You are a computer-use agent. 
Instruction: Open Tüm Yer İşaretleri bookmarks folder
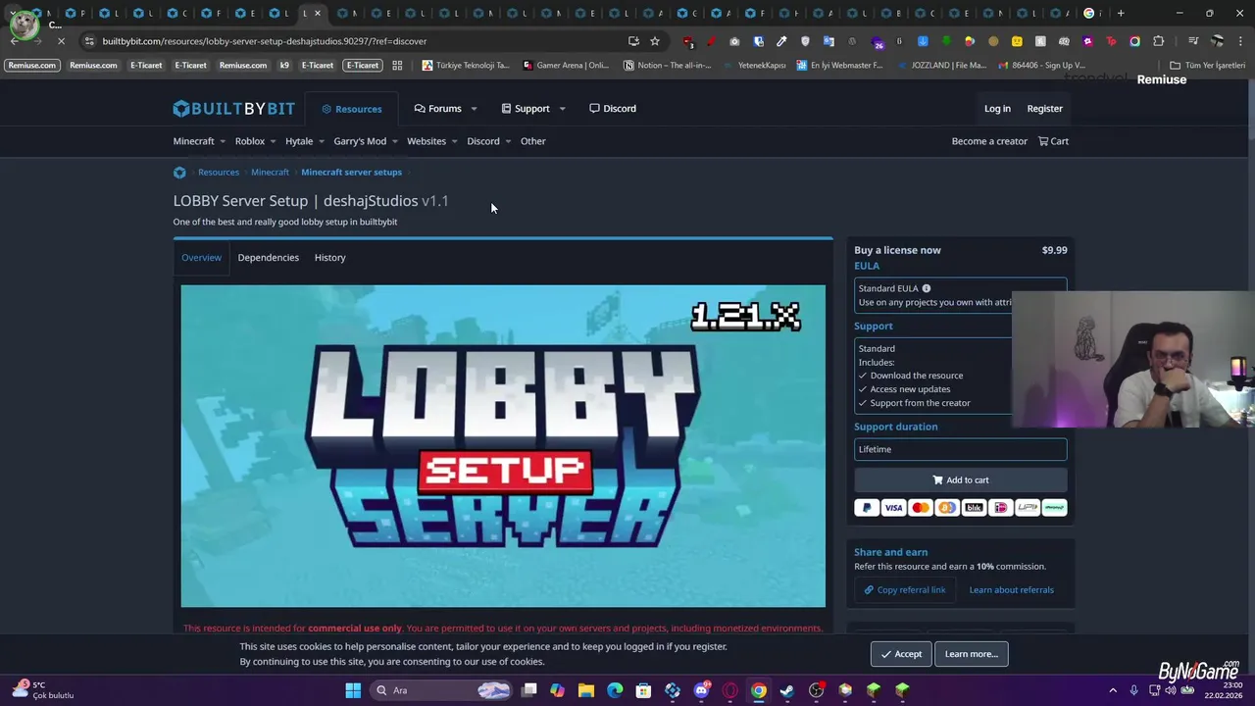(x=1207, y=66)
